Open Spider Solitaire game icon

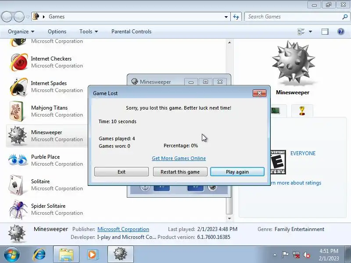click(18, 210)
